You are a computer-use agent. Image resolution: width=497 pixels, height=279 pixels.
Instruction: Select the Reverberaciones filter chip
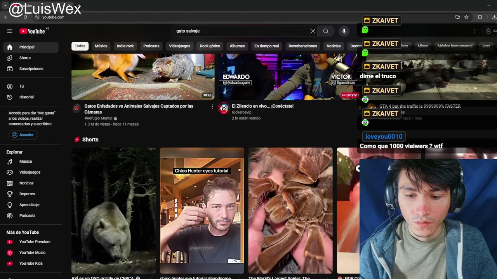pos(303,46)
